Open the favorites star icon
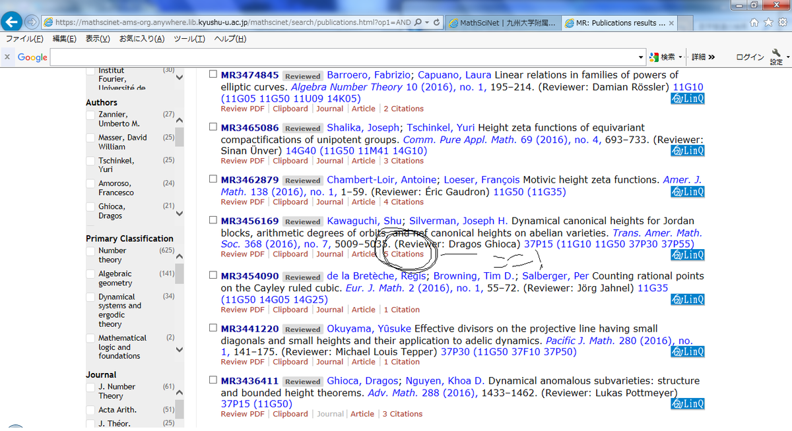 coord(768,22)
